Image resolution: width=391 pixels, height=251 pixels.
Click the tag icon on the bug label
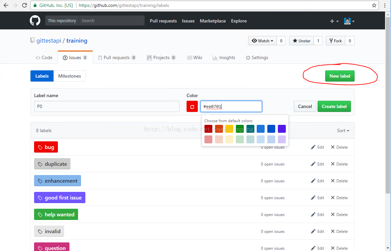point(40,147)
